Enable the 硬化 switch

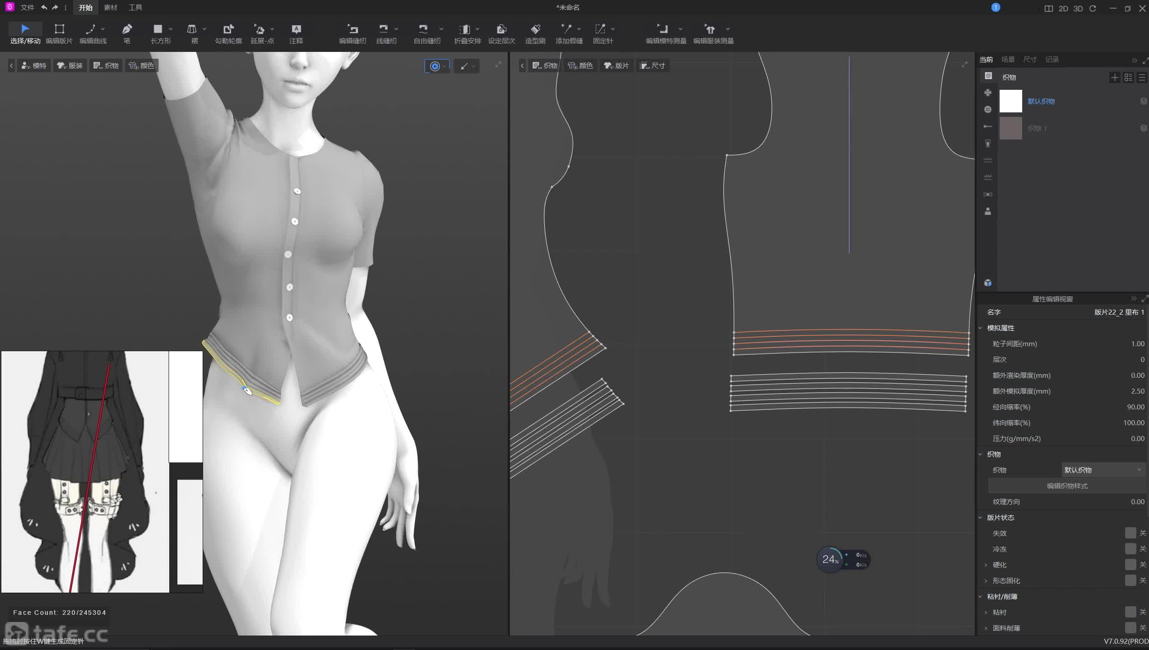point(1130,565)
